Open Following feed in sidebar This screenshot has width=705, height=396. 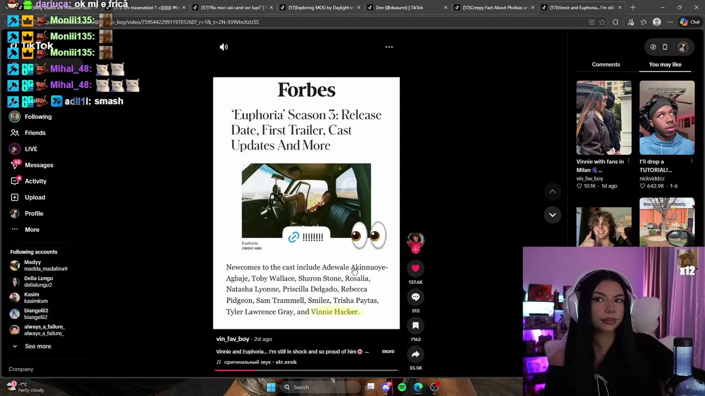coord(31,117)
